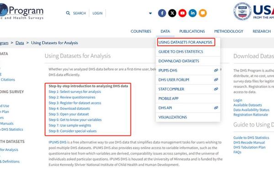The width and height of the screenshot is (274, 171).
Task: Open Data Availability Status link
Action: [x=251, y=110]
